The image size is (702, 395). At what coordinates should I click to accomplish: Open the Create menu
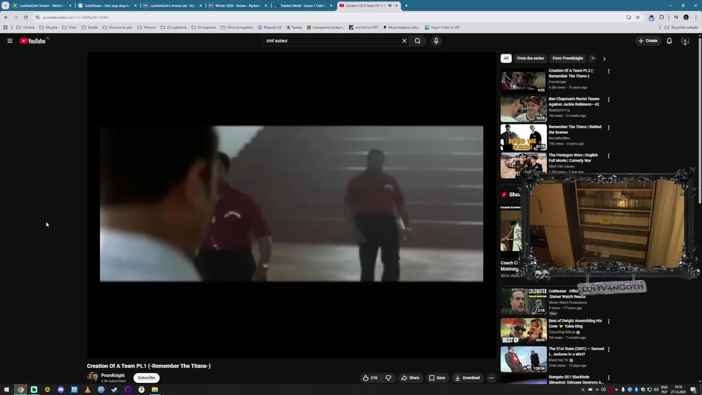click(648, 41)
